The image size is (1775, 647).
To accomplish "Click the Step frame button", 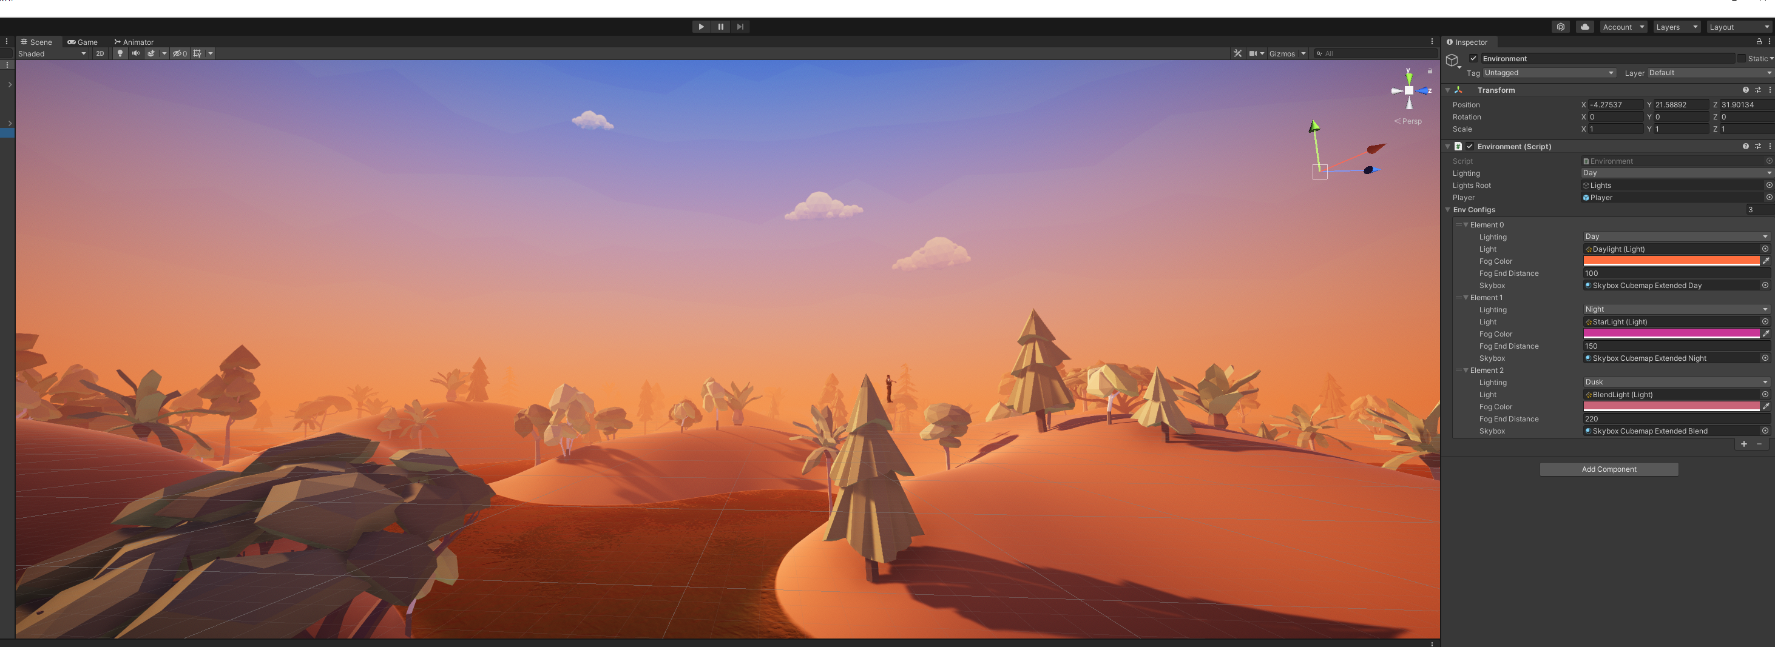I will [x=740, y=27].
